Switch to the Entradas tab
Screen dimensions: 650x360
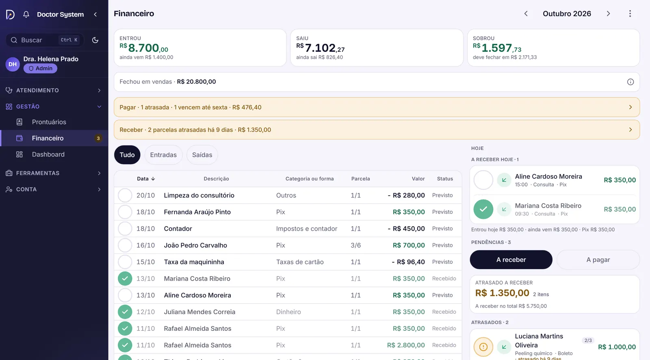(163, 155)
